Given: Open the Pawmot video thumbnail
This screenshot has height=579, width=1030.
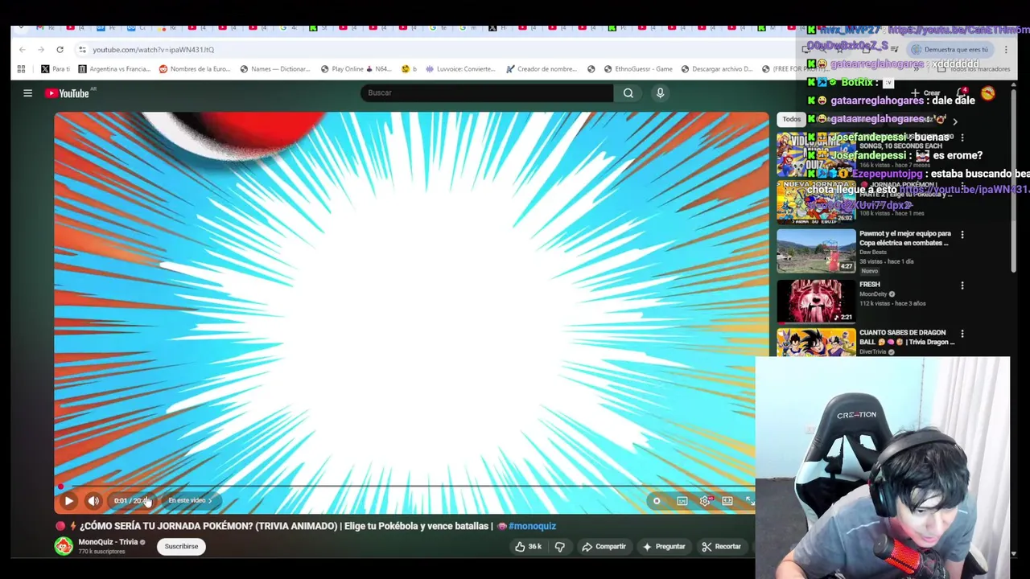Looking at the screenshot, I should tap(816, 251).
